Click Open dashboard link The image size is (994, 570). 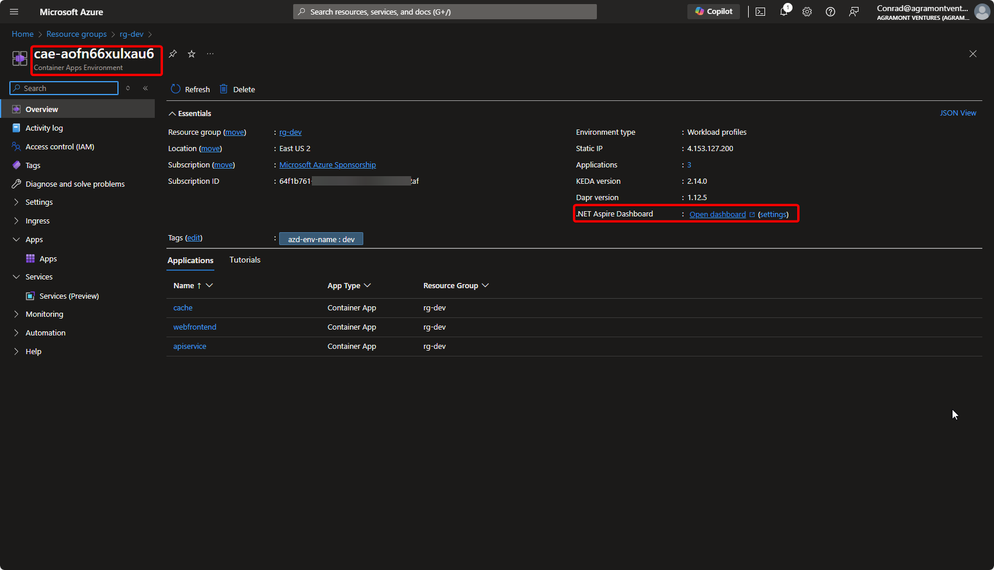pyautogui.click(x=718, y=214)
